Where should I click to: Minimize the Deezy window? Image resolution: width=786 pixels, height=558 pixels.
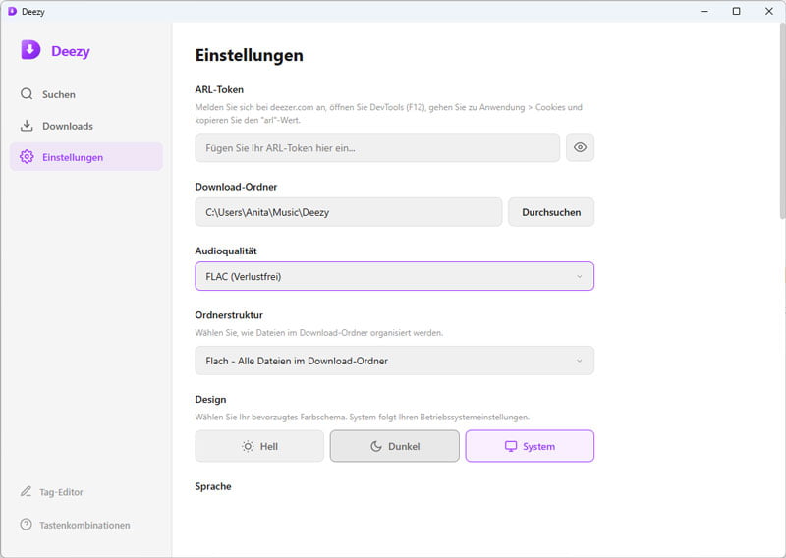point(704,11)
